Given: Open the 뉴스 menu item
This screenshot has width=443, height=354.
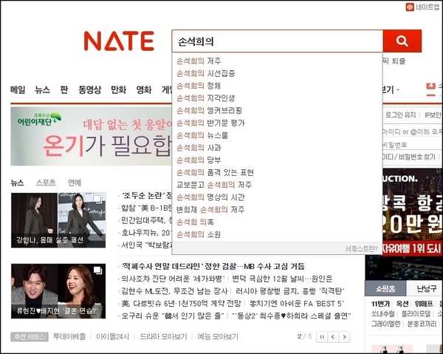Looking at the screenshot, I should [42, 89].
